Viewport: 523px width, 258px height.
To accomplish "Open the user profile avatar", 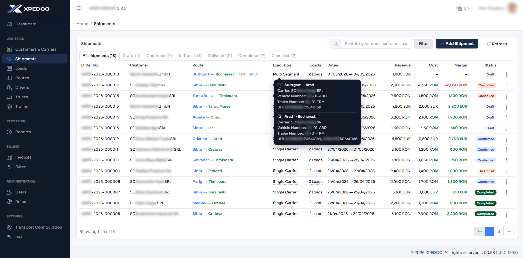I will pos(512,8).
